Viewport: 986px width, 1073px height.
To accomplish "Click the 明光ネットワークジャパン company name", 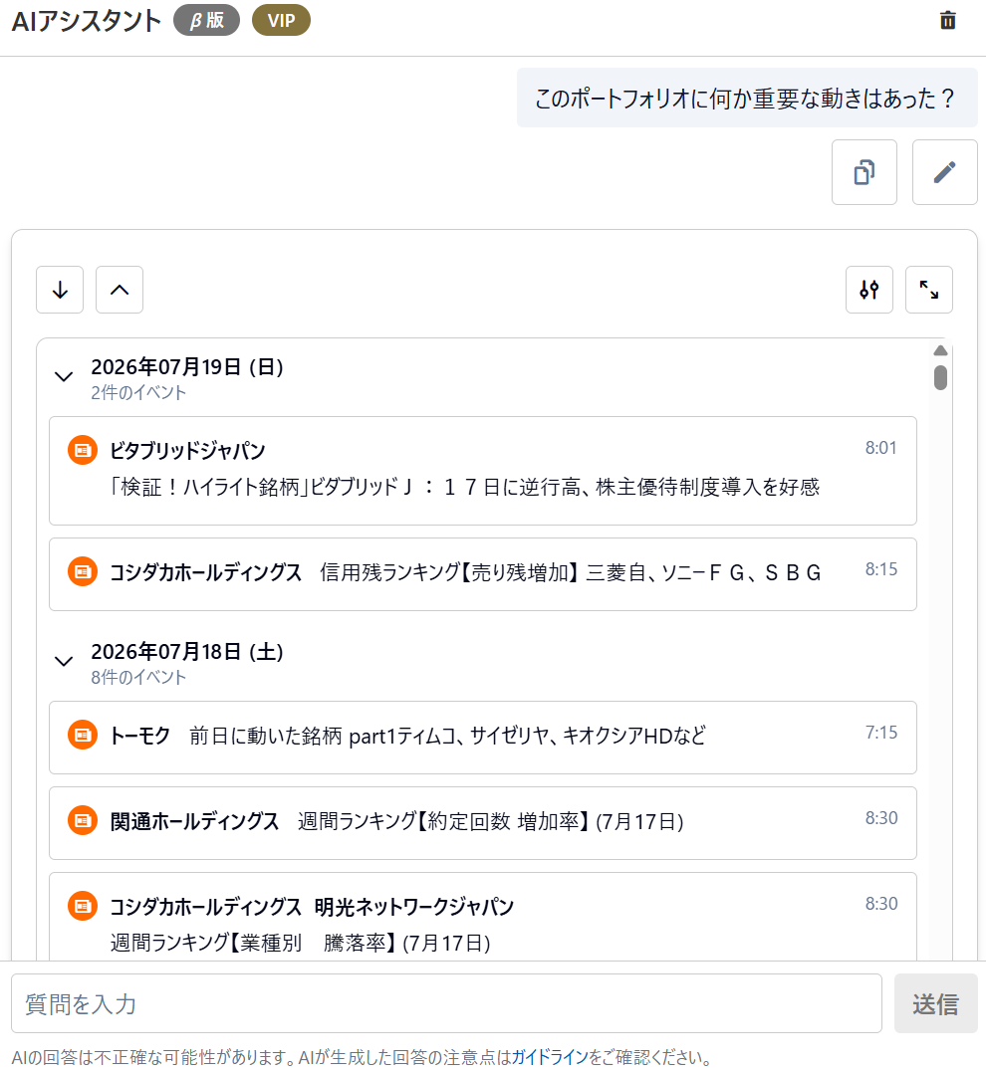I will click(x=414, y=907).
